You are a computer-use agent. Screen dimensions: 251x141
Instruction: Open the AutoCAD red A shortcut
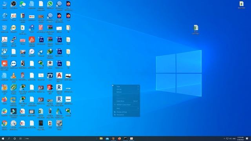pyautogui.click(x=59, y=76)
